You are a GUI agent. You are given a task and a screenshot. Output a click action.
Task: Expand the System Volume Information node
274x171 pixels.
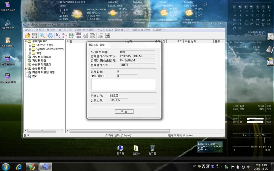pos(30,49)
